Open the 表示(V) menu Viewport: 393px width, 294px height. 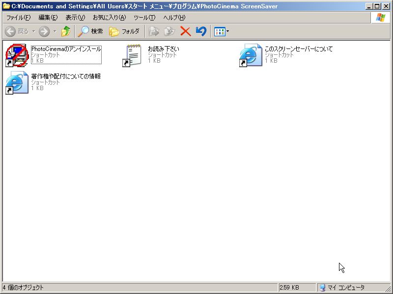pyautogui.click(x=75, y=18)
